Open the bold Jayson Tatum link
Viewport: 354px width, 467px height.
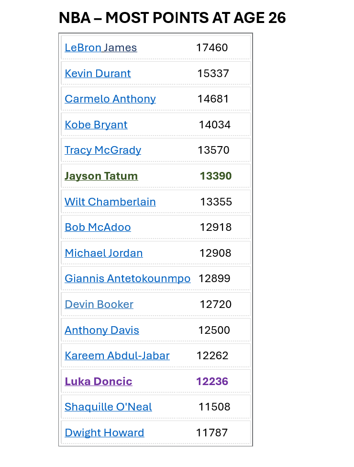(x=101, y=176)
